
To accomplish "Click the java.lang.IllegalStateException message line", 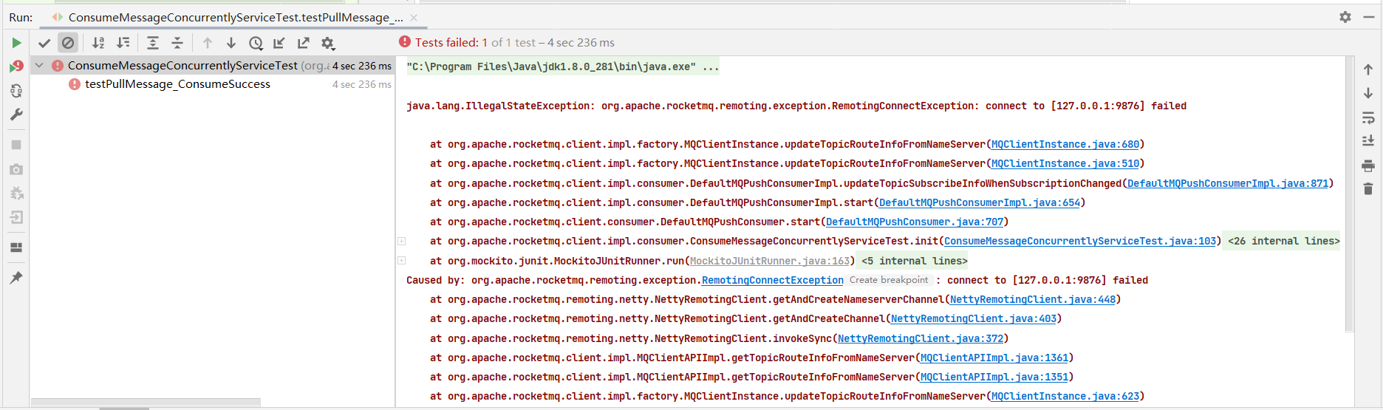I will tap(796, 106).
